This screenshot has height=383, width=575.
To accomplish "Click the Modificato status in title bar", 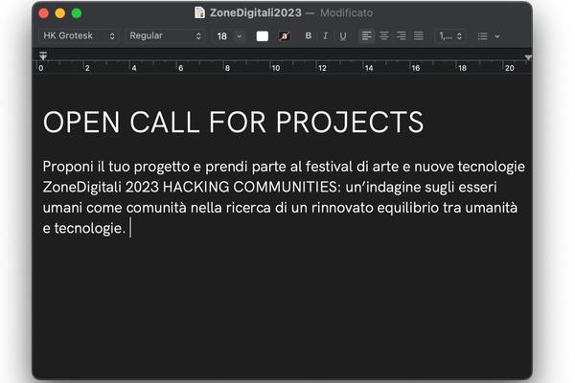I will click(346, 12).
